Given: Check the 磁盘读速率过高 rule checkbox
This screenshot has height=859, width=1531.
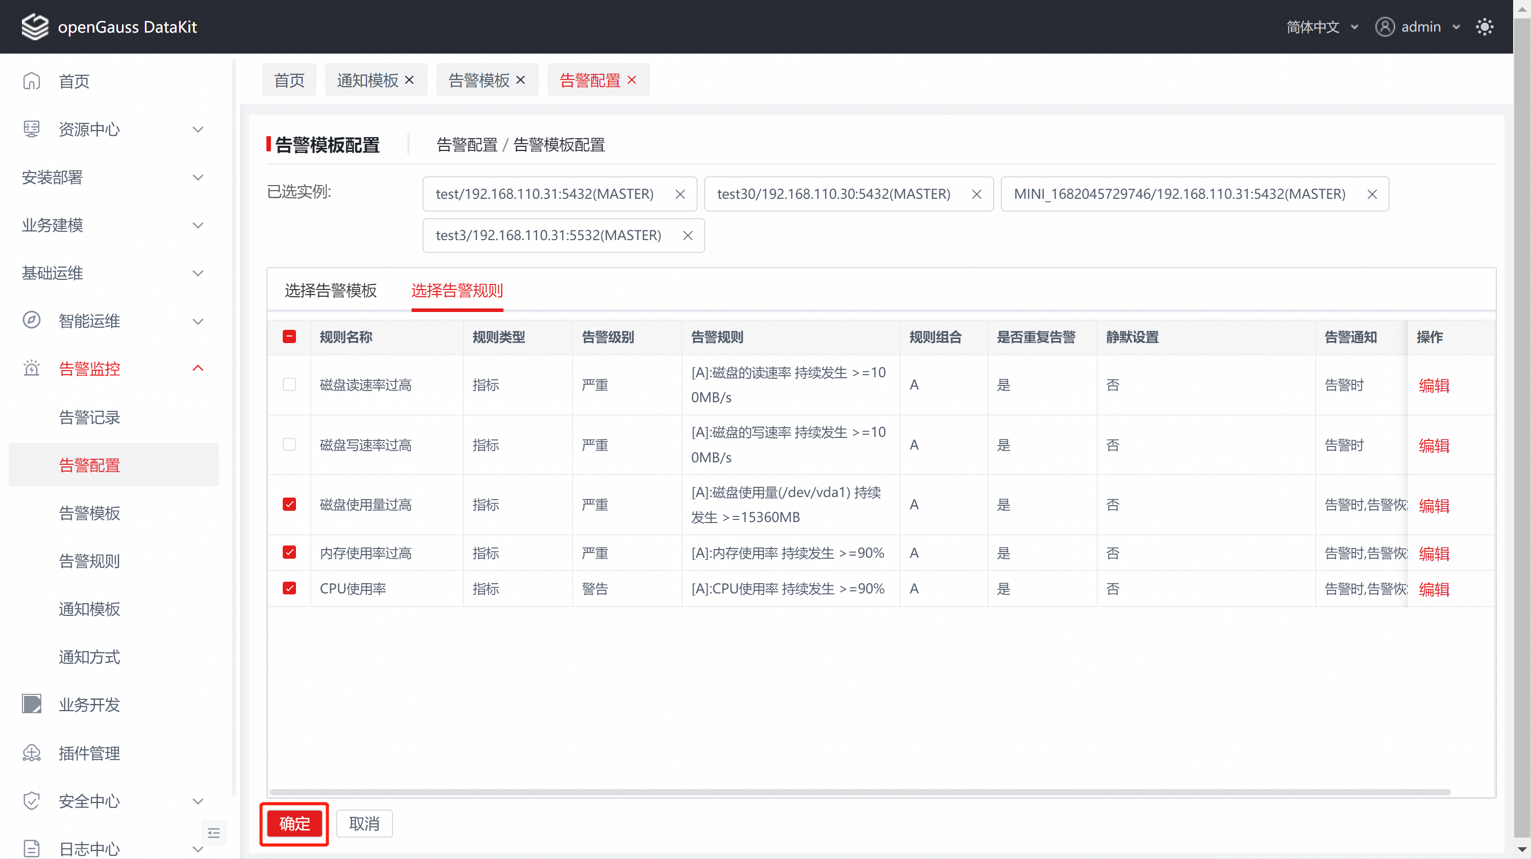Looking at the screenshot, I should point(289,385).
